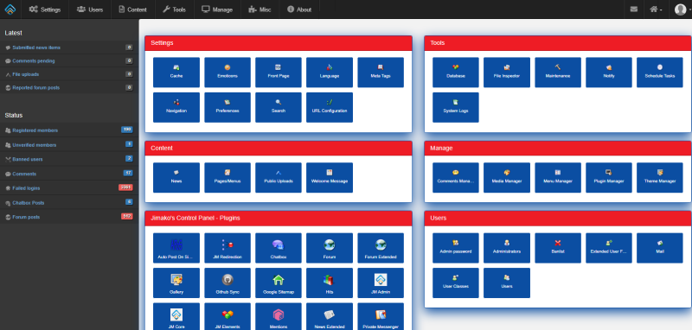Open the Github Sync plugin tile
Viewport: 692px width, 330px height.
click(227, 282)
